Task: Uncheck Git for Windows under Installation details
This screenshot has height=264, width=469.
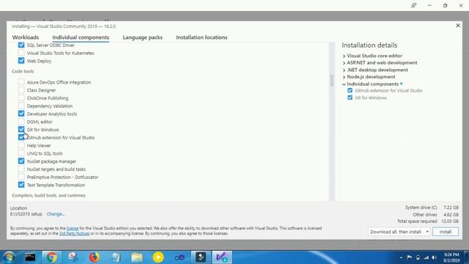Action: pos(350,98)
